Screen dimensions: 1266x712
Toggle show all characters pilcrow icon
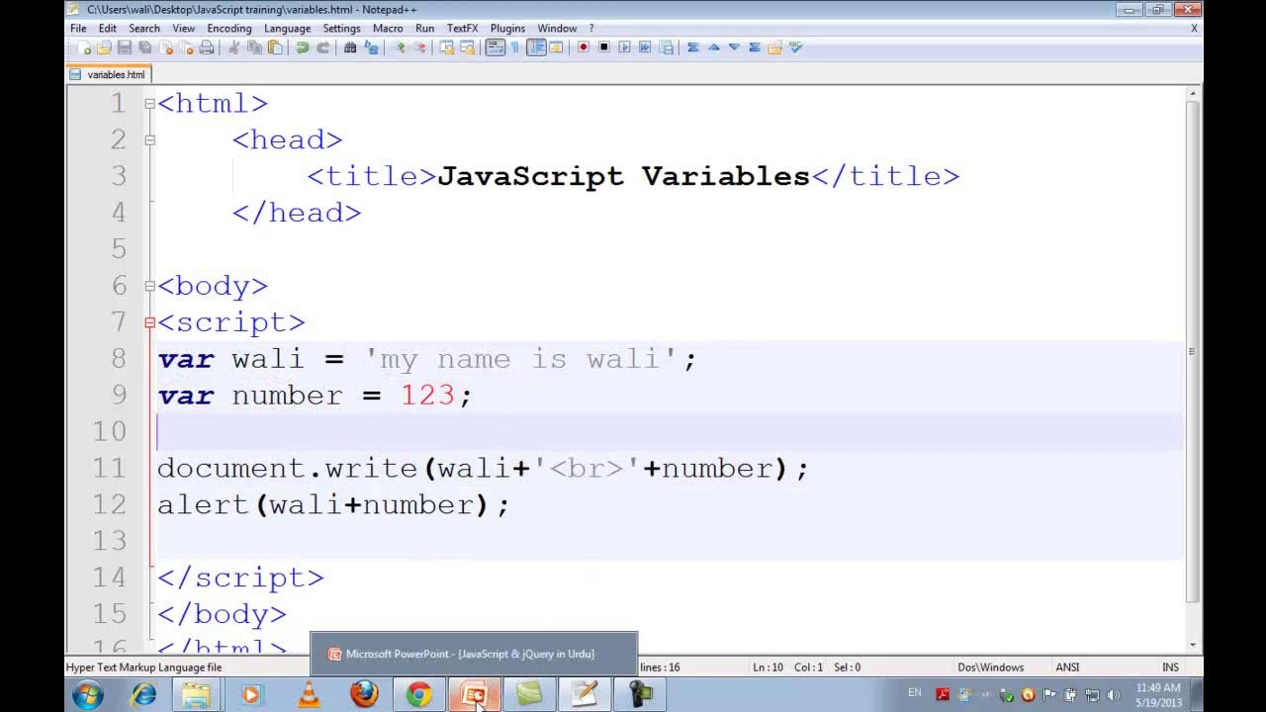pos(514,47)
